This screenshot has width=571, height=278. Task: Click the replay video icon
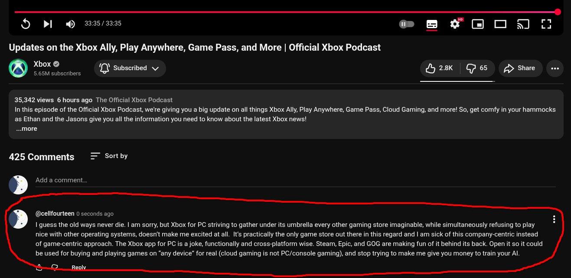pos(26,24)
